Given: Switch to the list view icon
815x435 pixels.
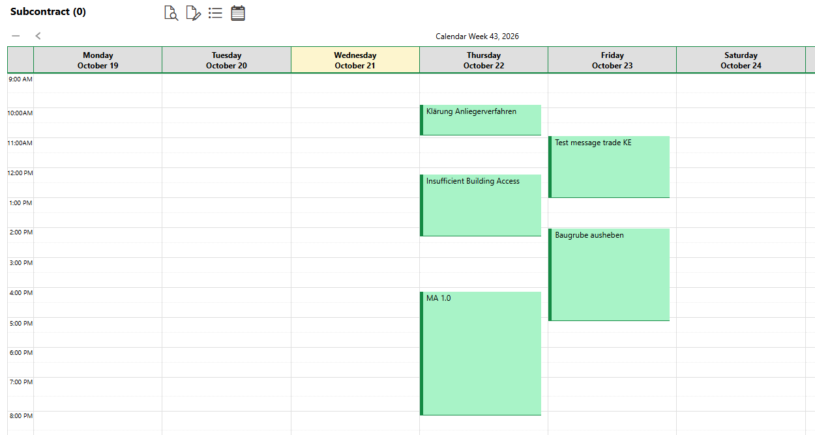Looking at the screenshot, I should click(216, 13).
